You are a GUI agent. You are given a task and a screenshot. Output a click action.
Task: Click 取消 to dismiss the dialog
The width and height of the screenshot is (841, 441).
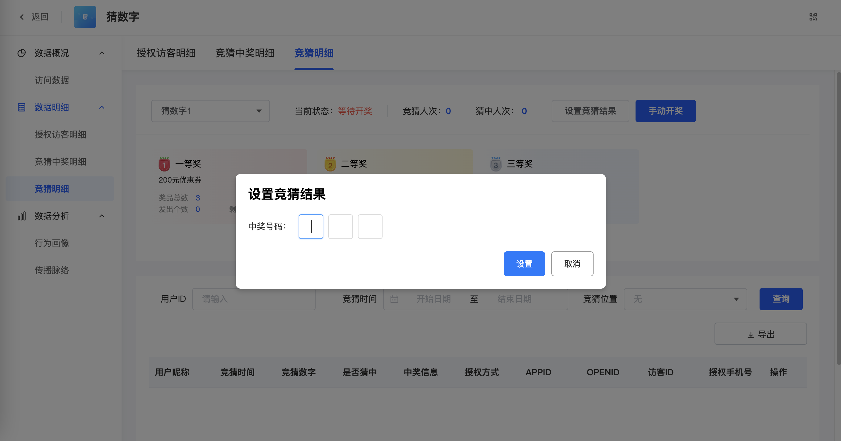572,264
